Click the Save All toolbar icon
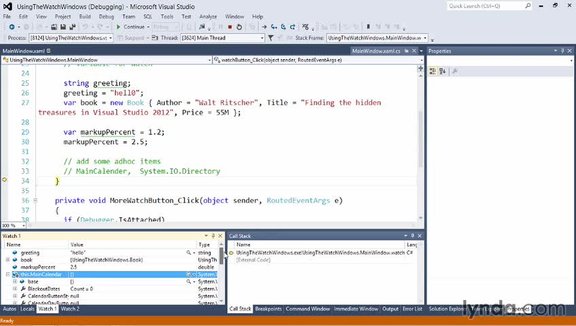The height and width of the screenshot is (326, 576). coord(73,26)
